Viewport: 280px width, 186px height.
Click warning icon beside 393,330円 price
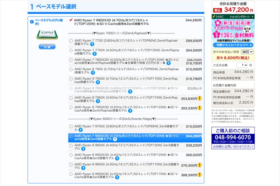coord(199,108)
